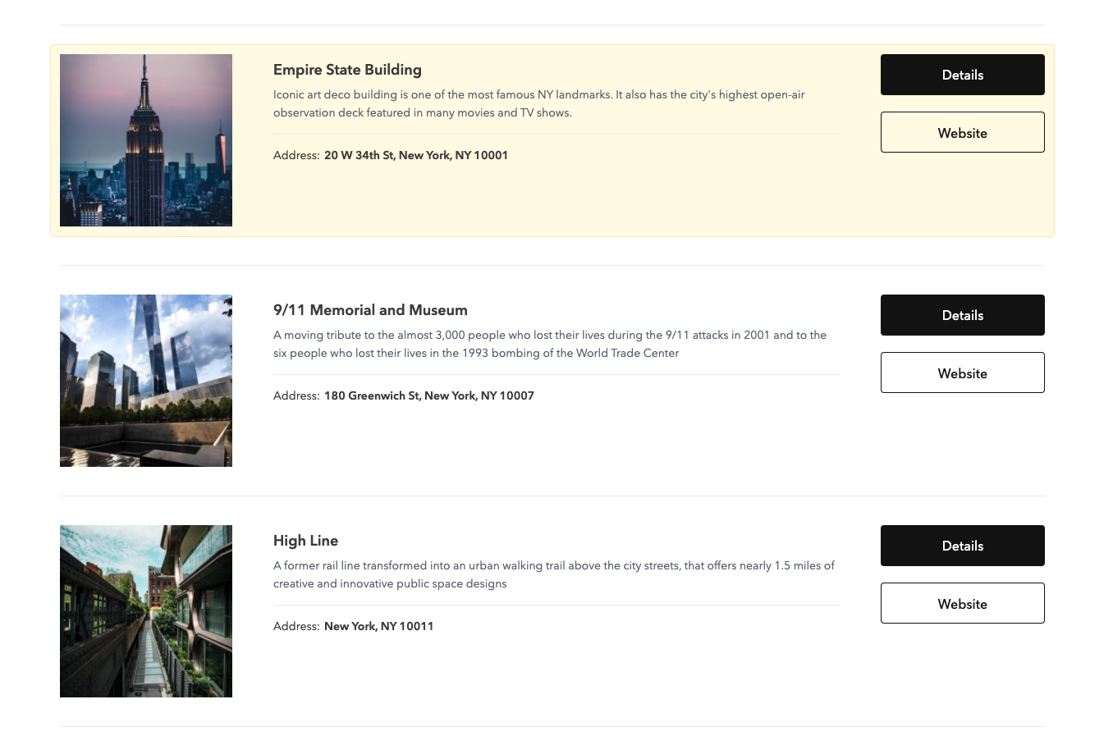Viewport: 1113px width, 745px height.
Task: Click the 9/11 Memorial photo thumbnail
Action: [146, 381]
